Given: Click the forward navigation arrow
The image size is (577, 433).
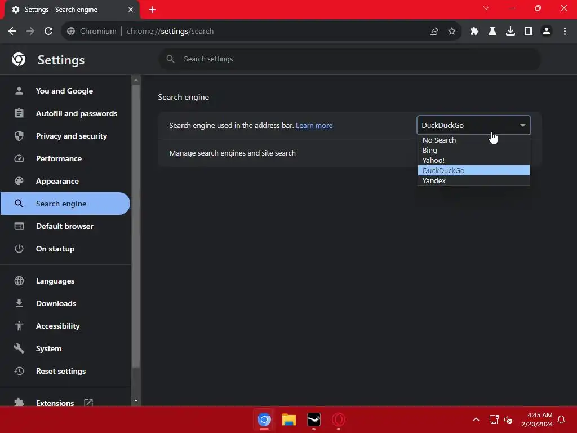Looking at the screenshot, I should pos(30,32).
